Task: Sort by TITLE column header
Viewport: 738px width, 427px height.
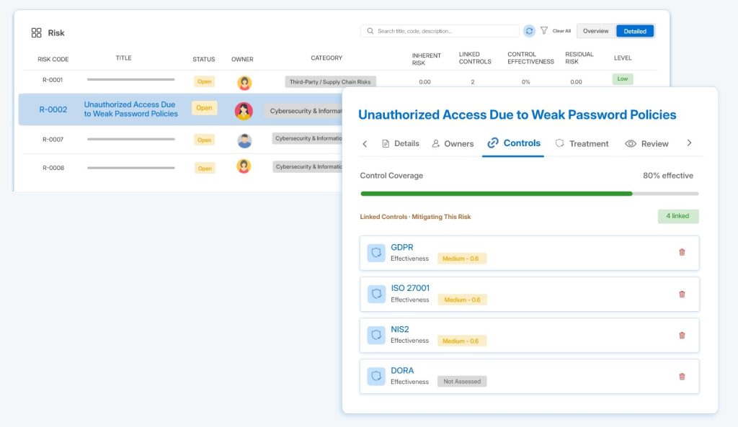Action: [x=124, y=58]
